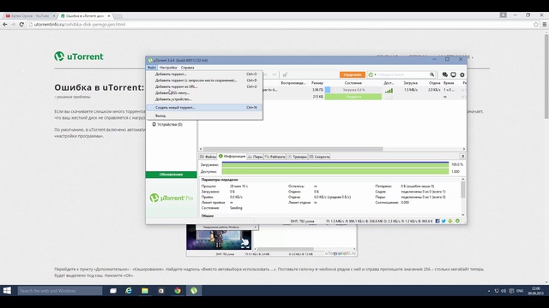Viewport: 549px width, 308px height.
Task: Switch to the Рейтинги tab
Action: pyautogui.click(x=275, y=157)
